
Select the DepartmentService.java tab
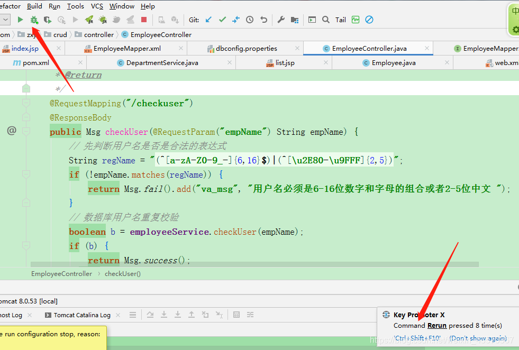coord(162,62)
